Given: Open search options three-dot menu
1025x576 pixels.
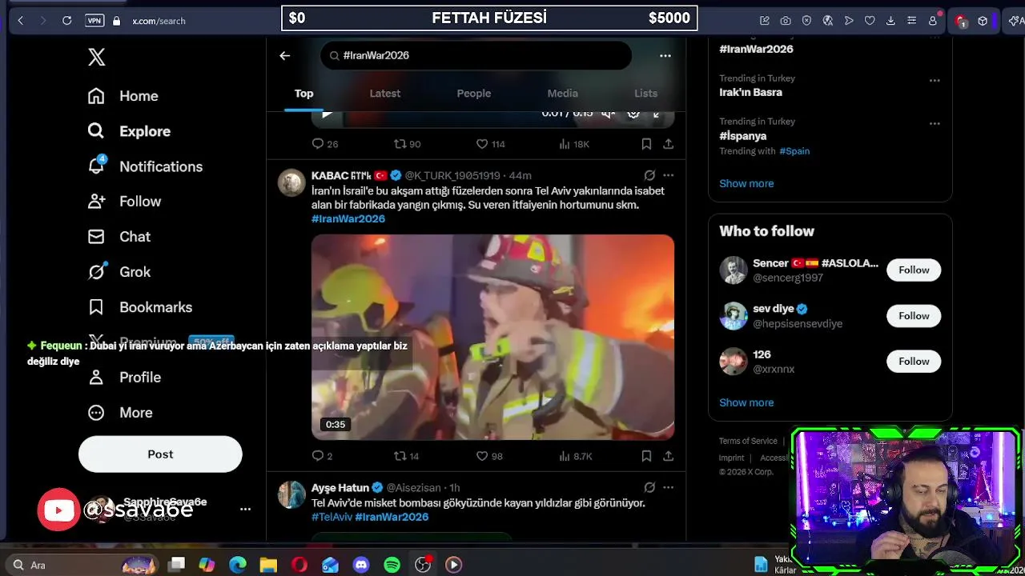Looking at the screenshot, I should [665, 55].
